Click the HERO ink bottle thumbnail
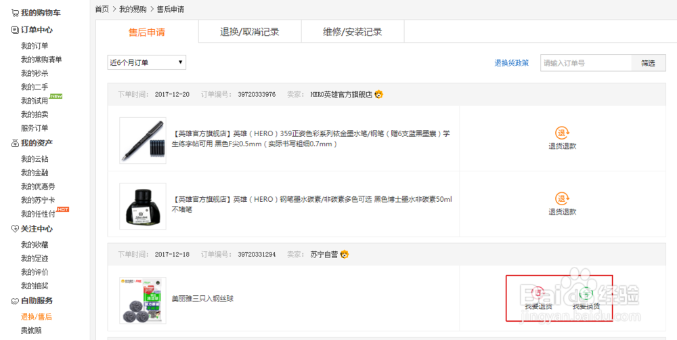The image size is (677, 340). click(x=142, y=206)
